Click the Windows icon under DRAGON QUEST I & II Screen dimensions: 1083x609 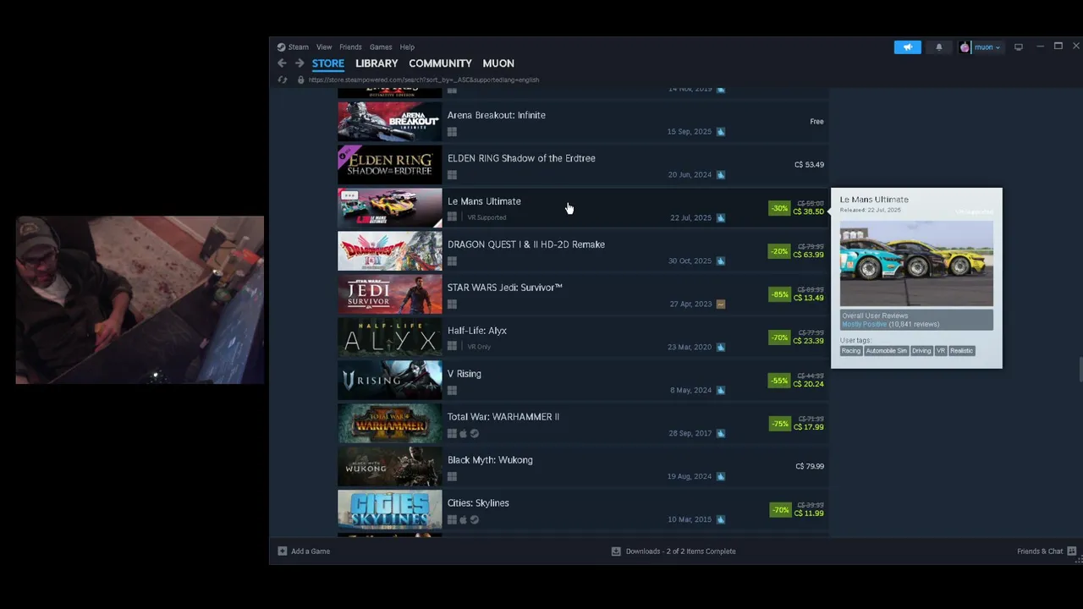pyautogui.click(x=452, y=261)
